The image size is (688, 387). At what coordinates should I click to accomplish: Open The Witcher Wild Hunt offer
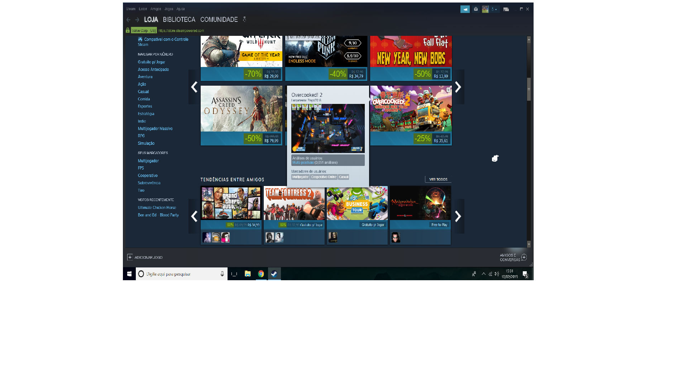tap(241, 58)
